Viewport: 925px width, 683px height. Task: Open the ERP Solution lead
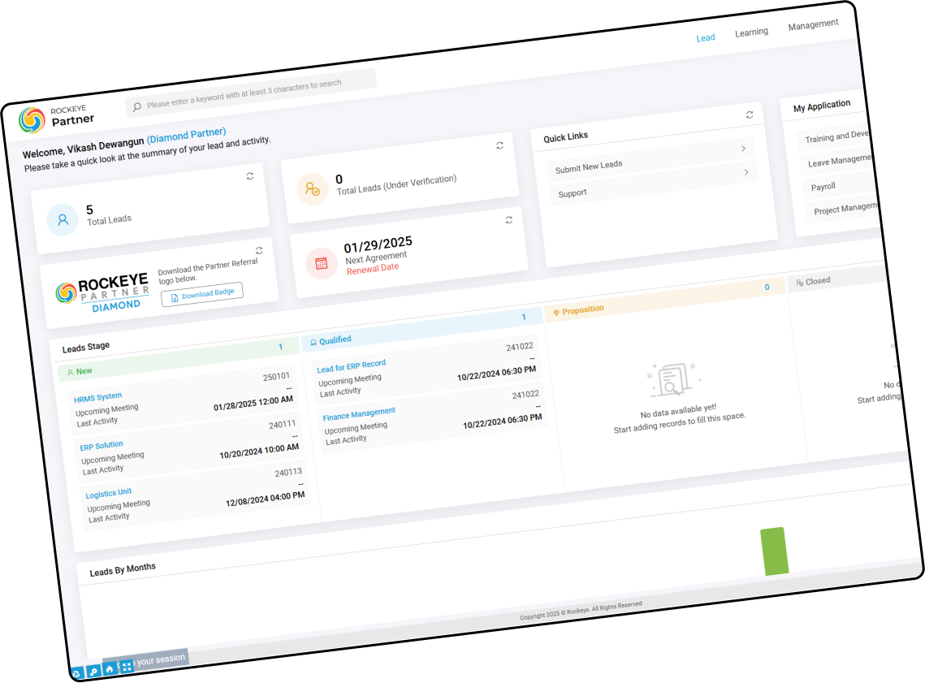[102, 446]
